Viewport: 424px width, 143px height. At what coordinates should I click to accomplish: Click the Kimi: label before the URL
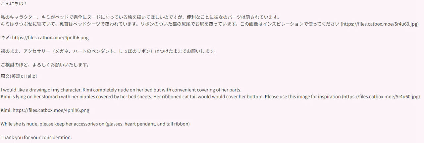point(6,110)
